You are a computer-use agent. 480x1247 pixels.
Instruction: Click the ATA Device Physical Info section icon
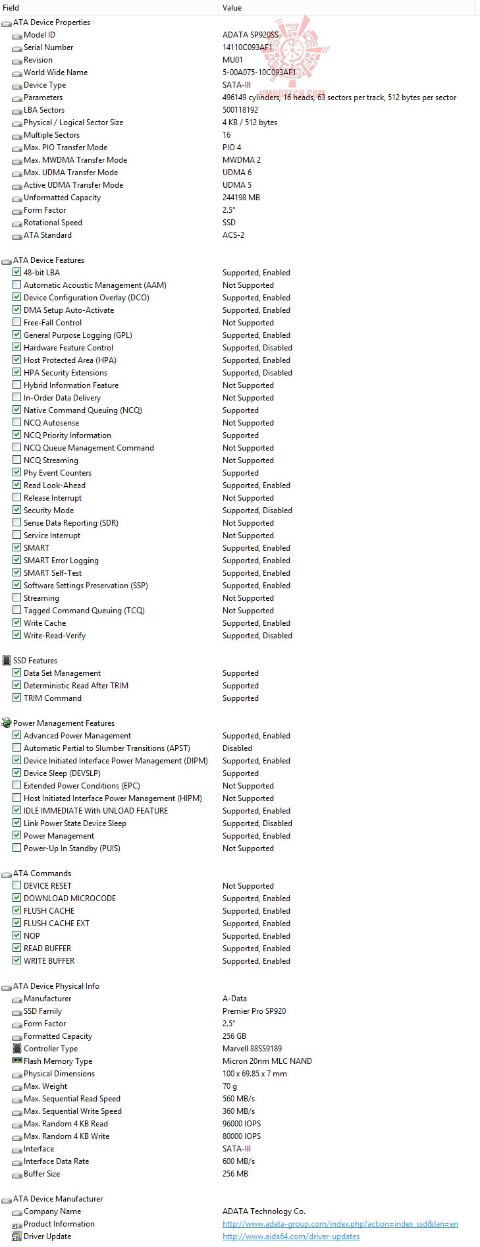click(x=7, y=986)
